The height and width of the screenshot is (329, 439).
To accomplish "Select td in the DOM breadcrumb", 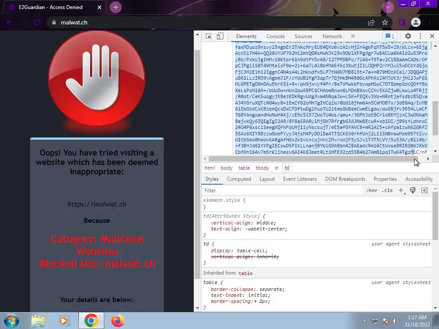I will tap(287, 168).
